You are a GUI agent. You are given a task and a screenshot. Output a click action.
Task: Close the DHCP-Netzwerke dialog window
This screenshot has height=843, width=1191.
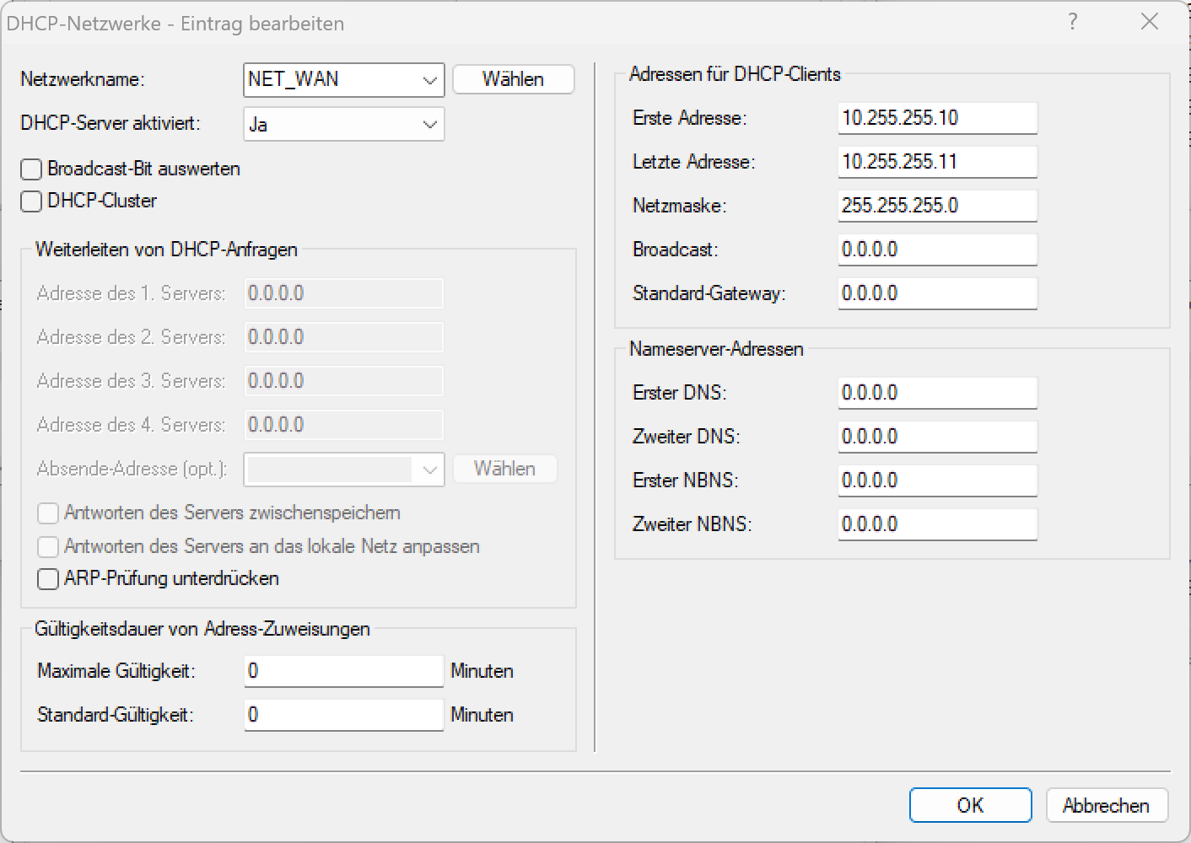[1149, 22]
